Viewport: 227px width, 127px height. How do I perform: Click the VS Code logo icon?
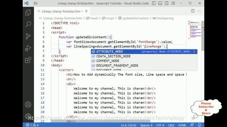coord(27,3)
